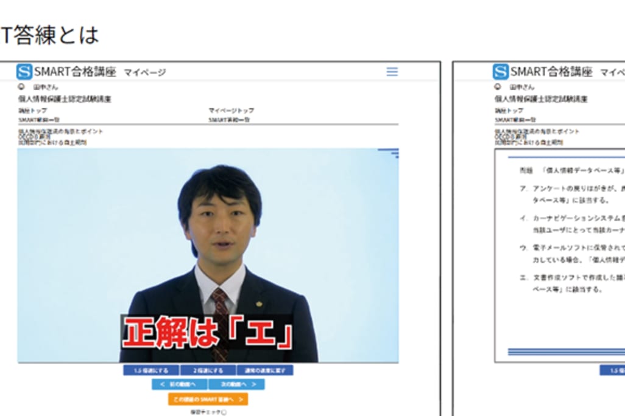Open the hamburger menu in left window

point(392,72)
